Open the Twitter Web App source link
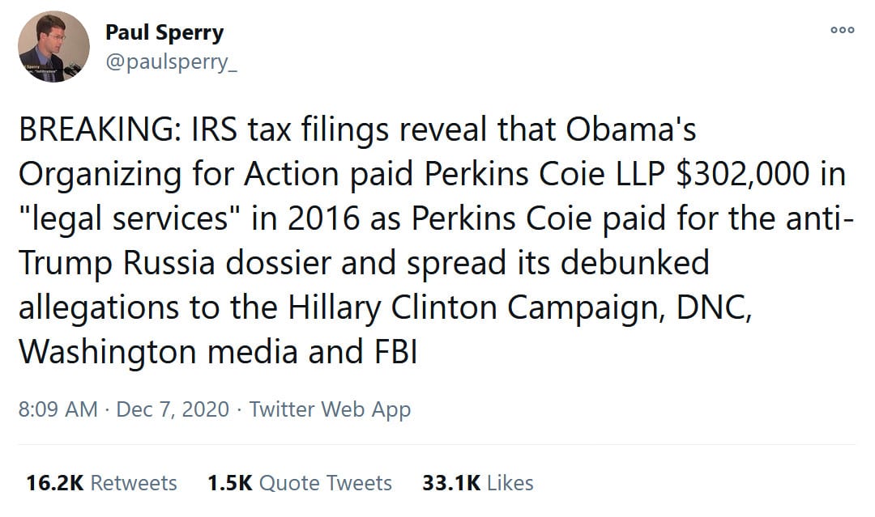The image size is (875, 517). click(x=330, y=409)
